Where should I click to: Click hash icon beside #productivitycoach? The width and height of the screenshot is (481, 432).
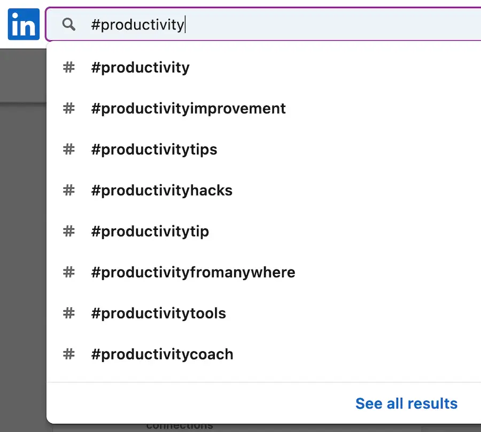(69, 354)
